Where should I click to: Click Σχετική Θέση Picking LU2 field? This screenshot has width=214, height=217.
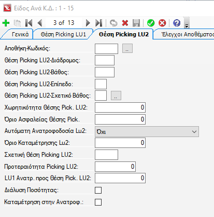106,155
